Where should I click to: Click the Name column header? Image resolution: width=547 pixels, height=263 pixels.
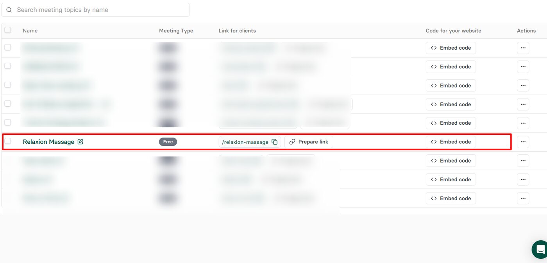[30, 30]
